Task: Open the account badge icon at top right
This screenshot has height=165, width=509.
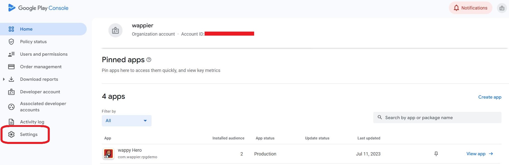Action: point(502,8)
